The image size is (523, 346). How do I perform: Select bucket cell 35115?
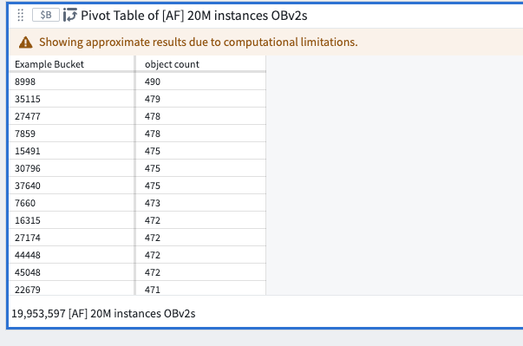(71, 99)
